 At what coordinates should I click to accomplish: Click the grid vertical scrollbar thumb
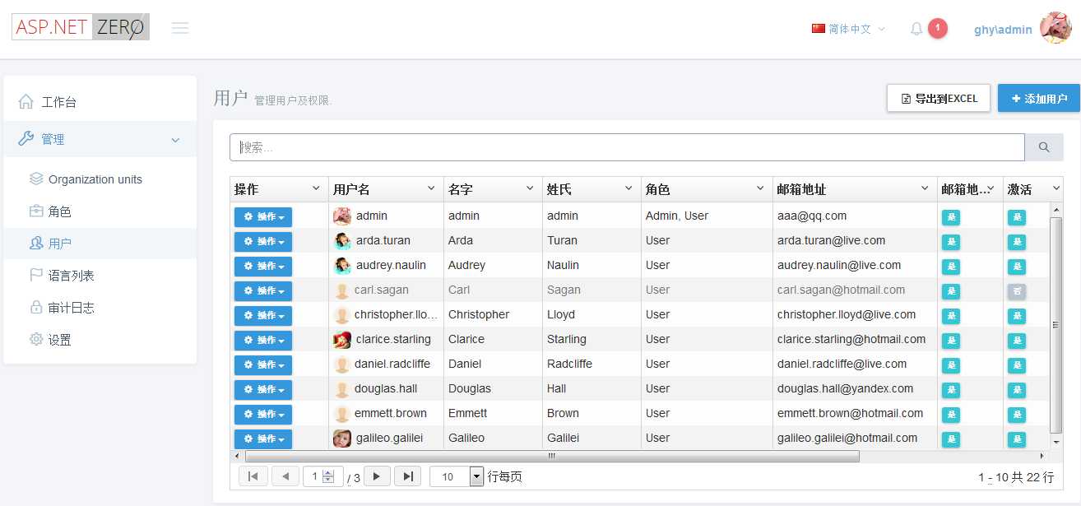[x=1057, y=325]
